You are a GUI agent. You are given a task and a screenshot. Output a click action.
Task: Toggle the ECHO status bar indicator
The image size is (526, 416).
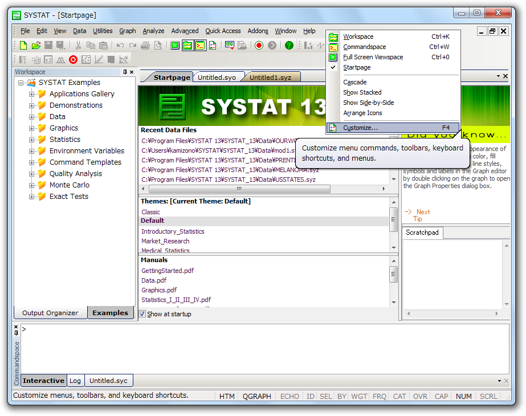(289, 396)
